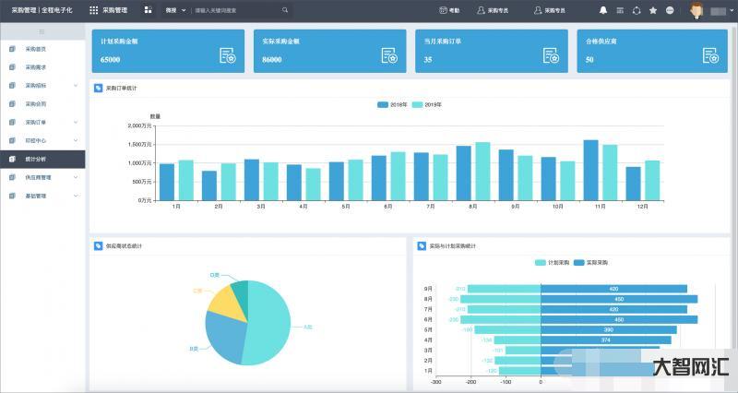Open user avatar profile in header
The image size is (738, 393).
(696, 10)
